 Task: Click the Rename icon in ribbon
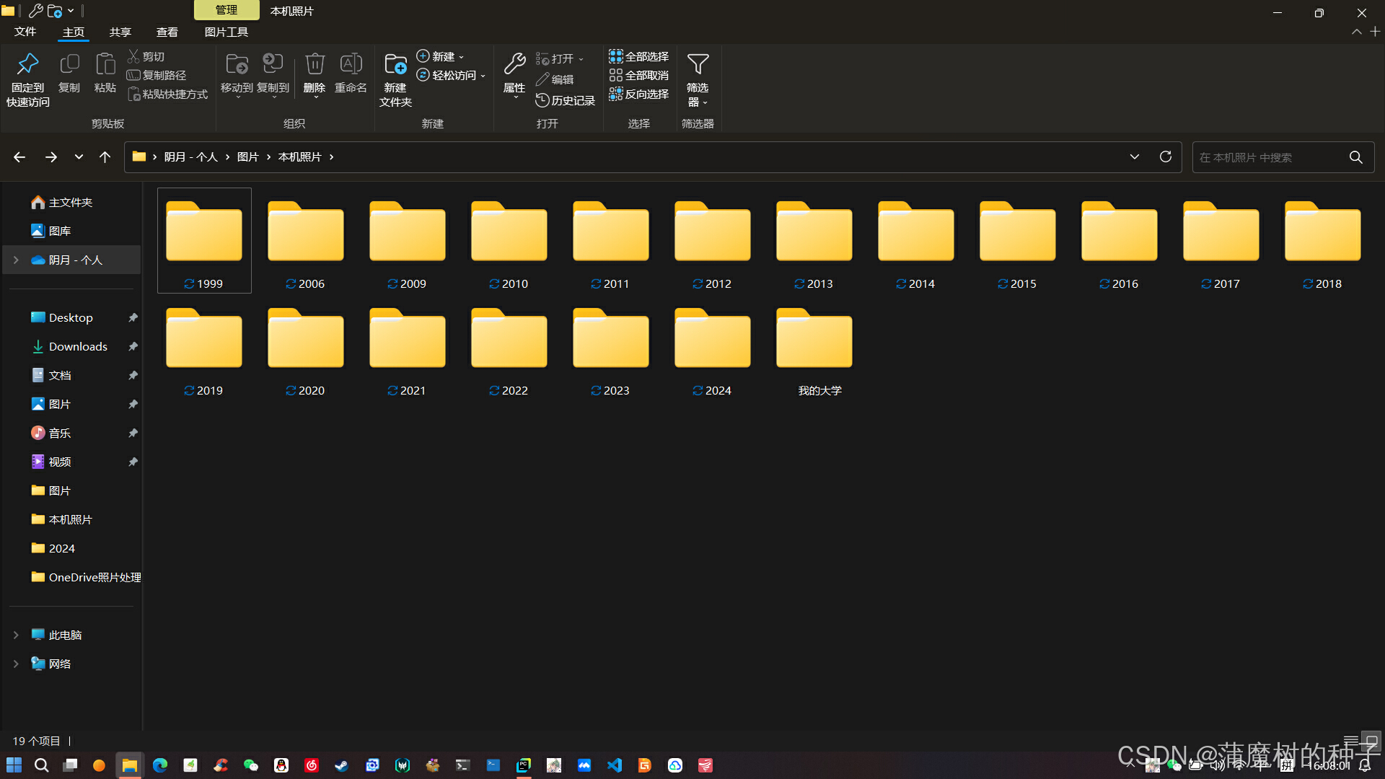click(x=351, y=65)
